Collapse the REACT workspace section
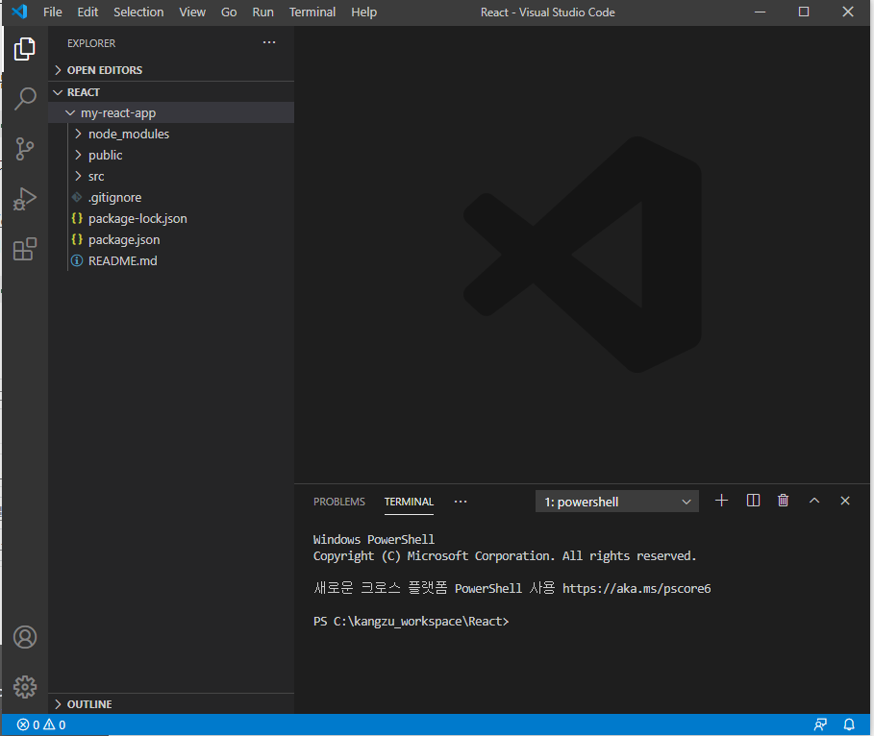 [x=171, y=92]
